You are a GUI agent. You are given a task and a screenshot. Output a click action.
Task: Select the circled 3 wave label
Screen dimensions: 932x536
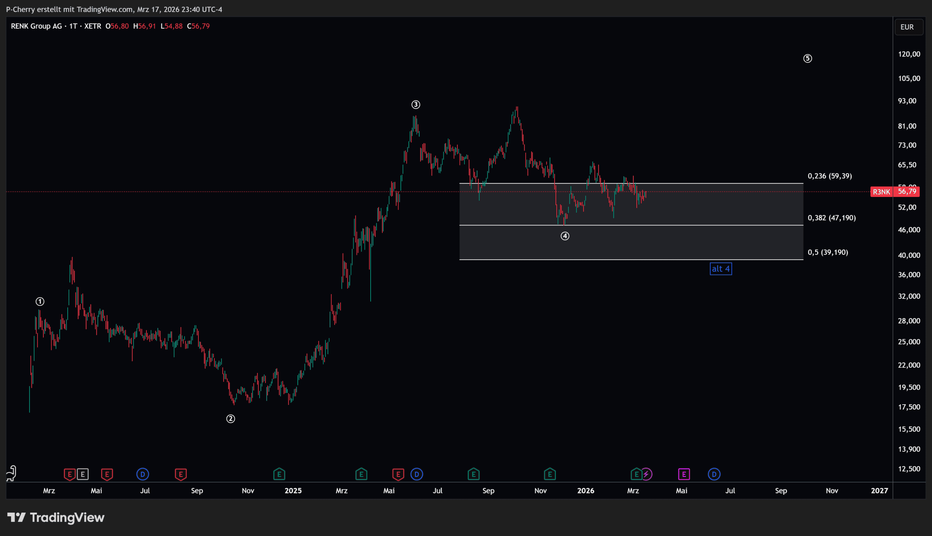415,105
